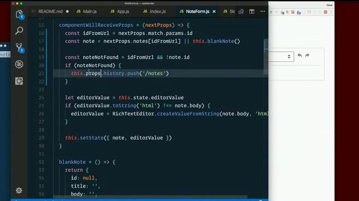
Task: Click the '/notes' string on line 21
Action: coord(154,73)
